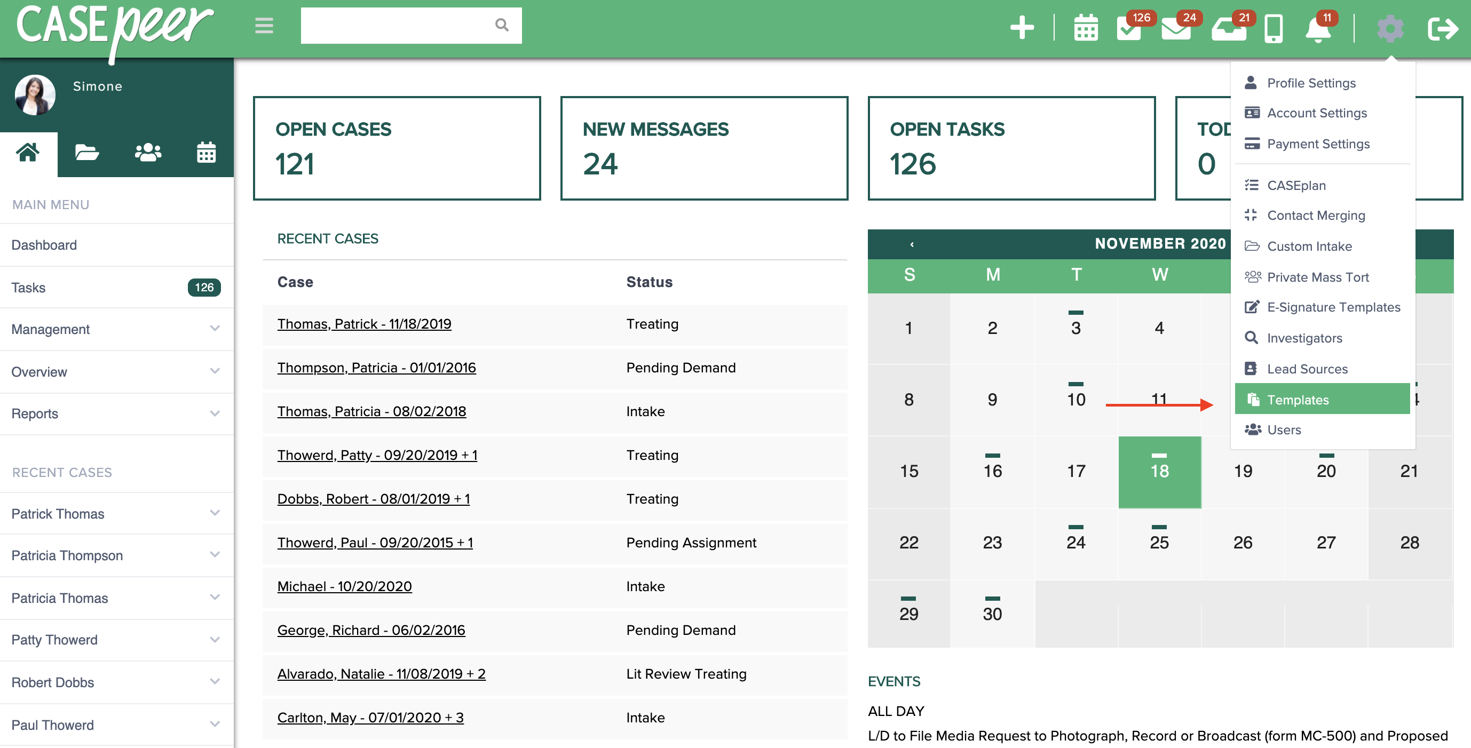
Task: Toggle the hamburger sidebar menu
Action: click(264, 26)
